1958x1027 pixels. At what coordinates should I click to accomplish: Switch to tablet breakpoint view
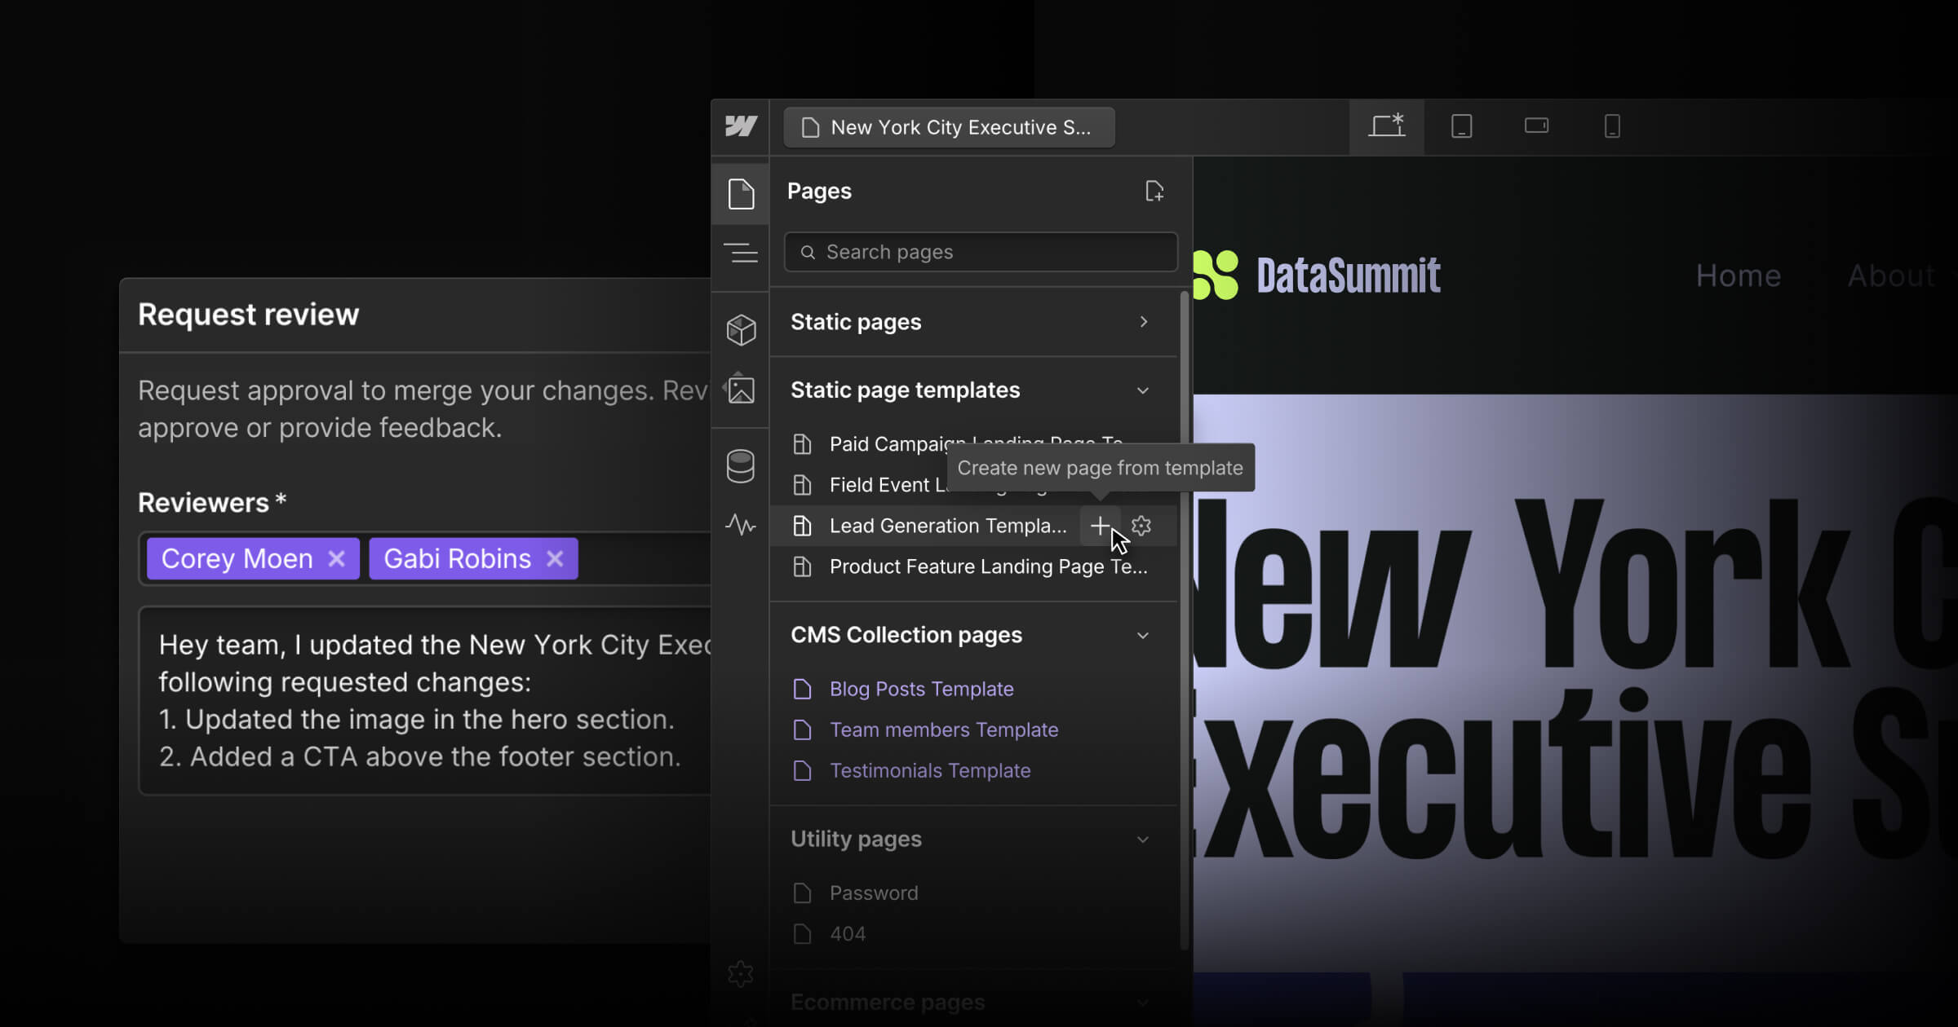tap(1461, 126)
